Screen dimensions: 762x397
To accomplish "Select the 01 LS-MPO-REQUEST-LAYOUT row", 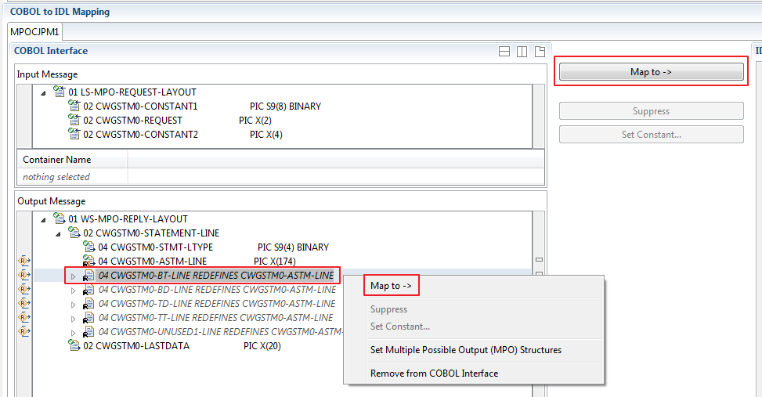I will [132, 92].
